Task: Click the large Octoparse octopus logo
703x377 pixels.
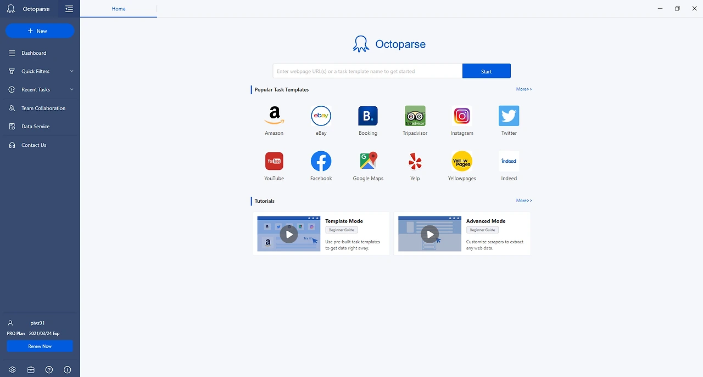Action: [361, 44]
